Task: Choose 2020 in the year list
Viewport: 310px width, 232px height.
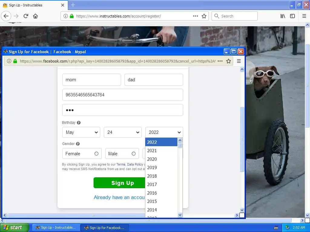Action: 161,159
